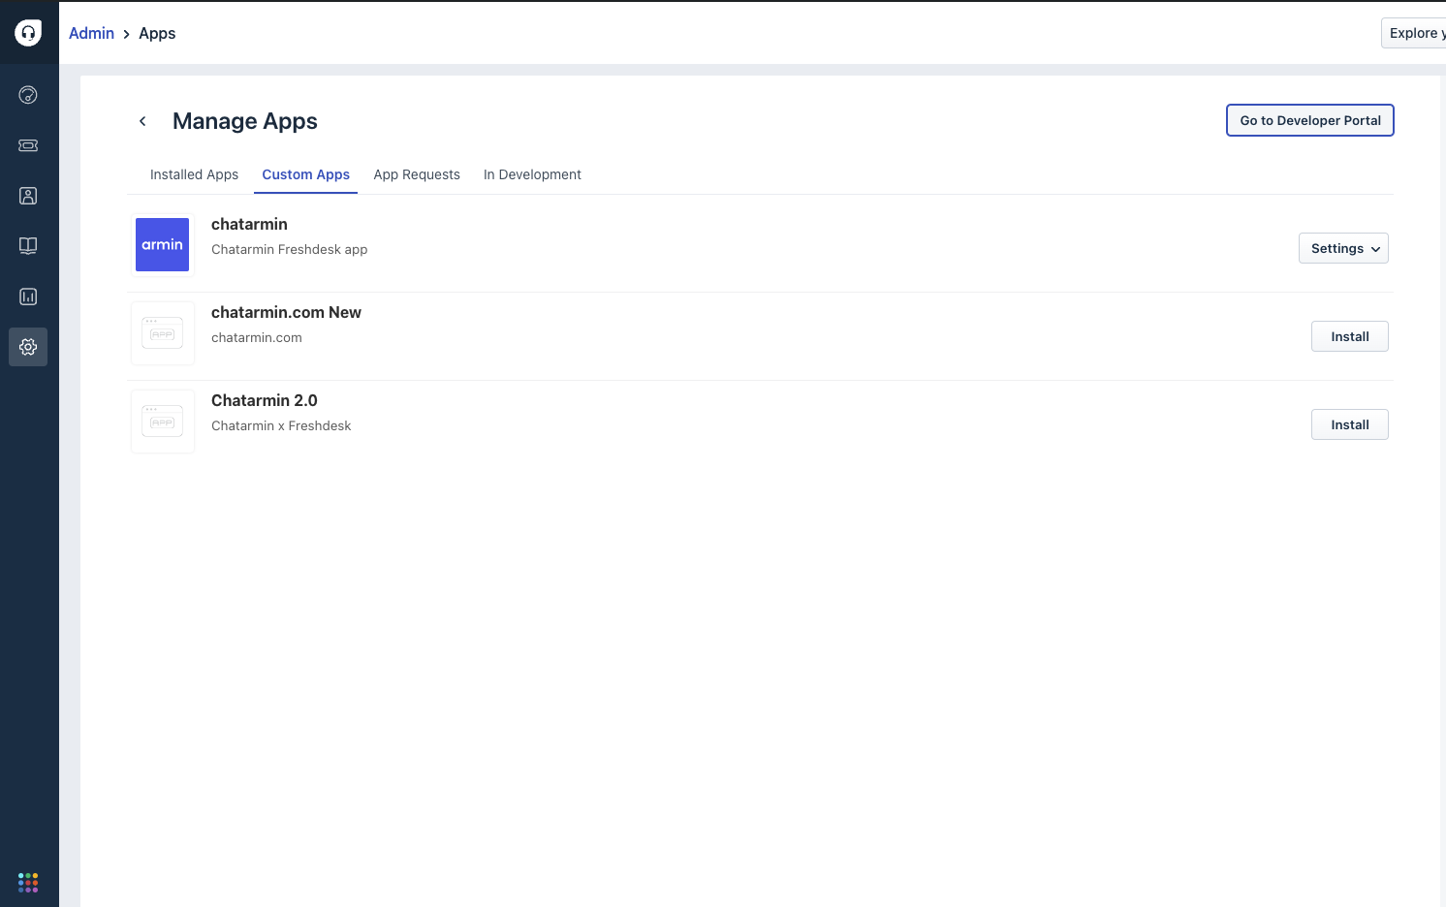This screenshot has width=1446, height=907.
Task: Click the Admin breadcrumb link
Action: (x=91, y=33)
